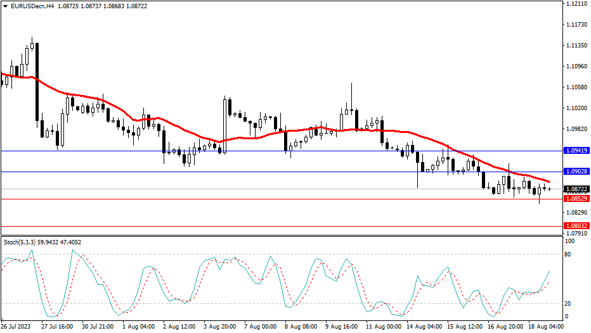Click the current price 1.08722 label
591x333 pixels.
(576, 189)
